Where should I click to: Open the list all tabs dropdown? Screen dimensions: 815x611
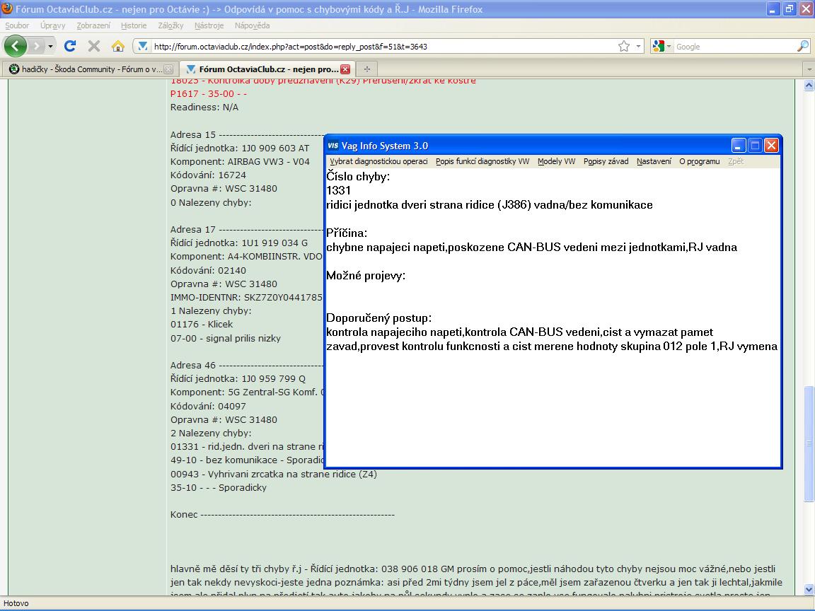tap(809, 69)
